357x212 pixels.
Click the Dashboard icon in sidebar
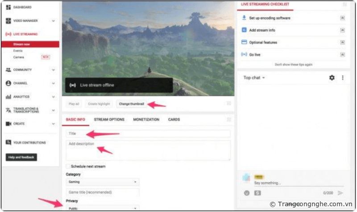pos(8,7)
